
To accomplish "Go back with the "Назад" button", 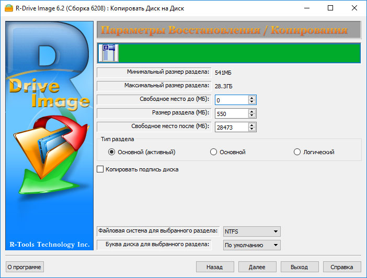I will [x=215, y=267].
